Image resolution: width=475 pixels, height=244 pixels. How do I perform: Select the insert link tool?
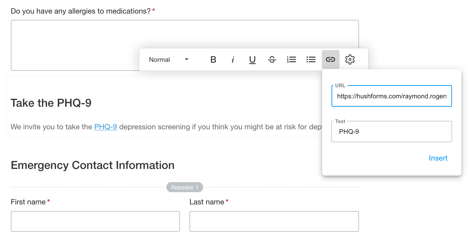[330, 59]
